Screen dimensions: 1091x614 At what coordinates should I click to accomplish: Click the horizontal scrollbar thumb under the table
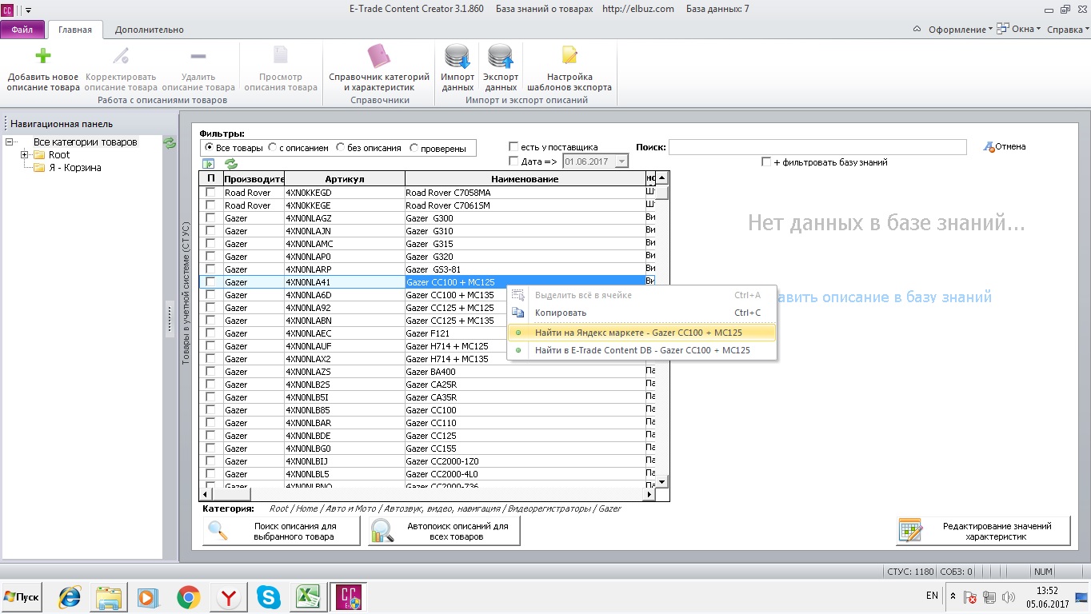point(232,495)
